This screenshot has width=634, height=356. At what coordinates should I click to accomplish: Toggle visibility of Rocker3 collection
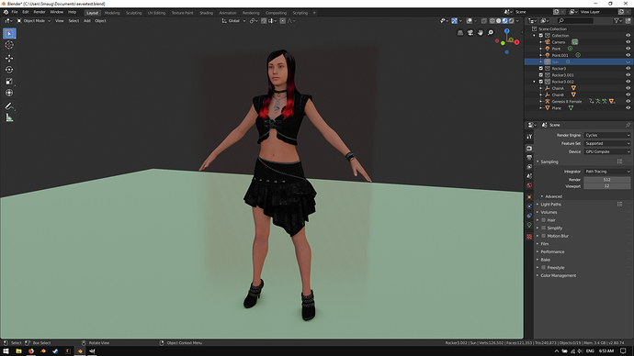coord(628,69)
